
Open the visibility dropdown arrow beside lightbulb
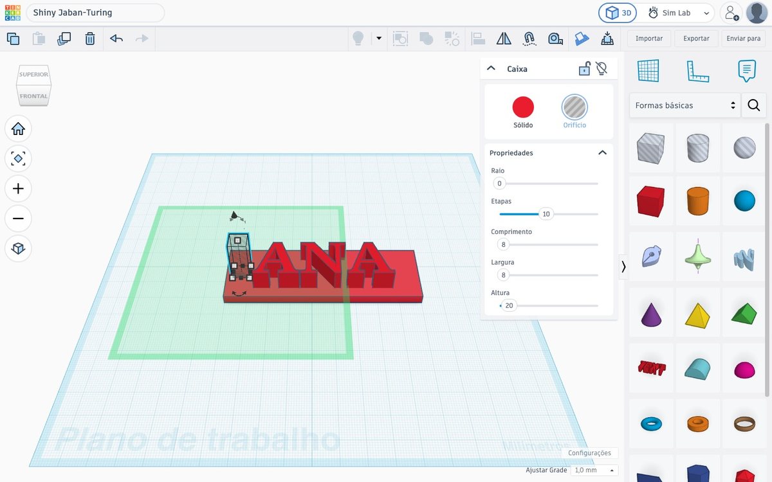click(379, 39)
